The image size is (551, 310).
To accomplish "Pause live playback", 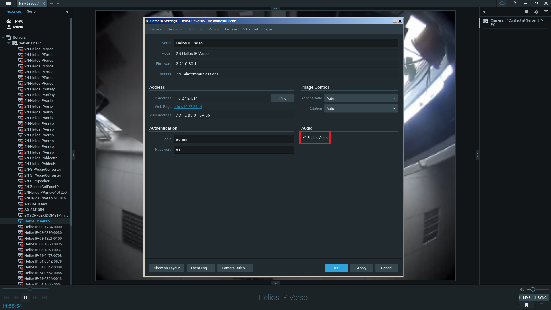I will [26, 297].
